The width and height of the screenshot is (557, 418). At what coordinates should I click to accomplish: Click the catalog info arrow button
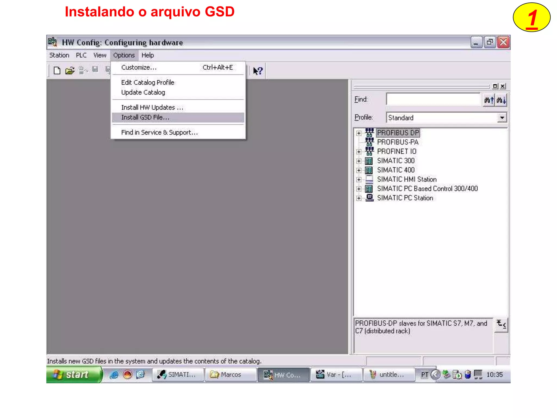click(501, 325)
